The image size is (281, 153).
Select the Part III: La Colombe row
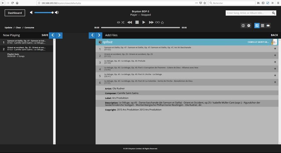tap(187, 82)
